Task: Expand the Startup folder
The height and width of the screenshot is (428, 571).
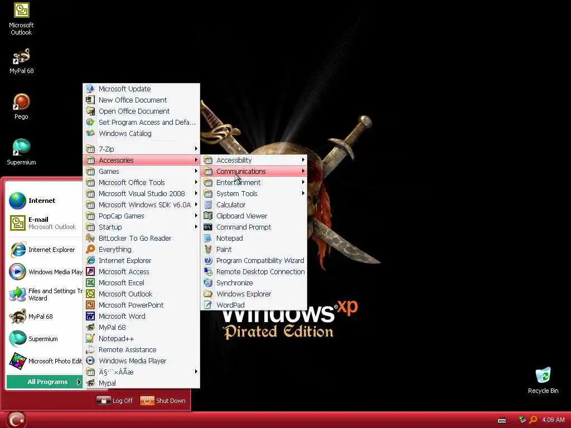Action: click(x=141, y=227)
